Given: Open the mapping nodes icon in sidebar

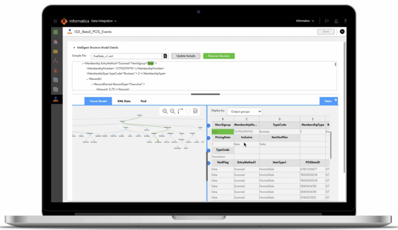Looking at the screenshot, I should [x=56, y=61].
